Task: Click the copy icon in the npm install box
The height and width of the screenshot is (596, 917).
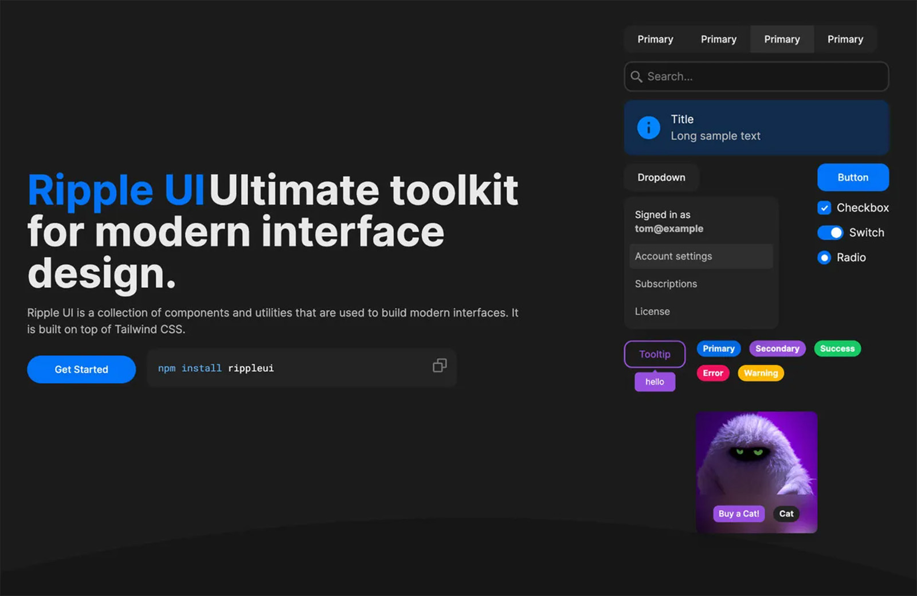Action: (440, 366)
